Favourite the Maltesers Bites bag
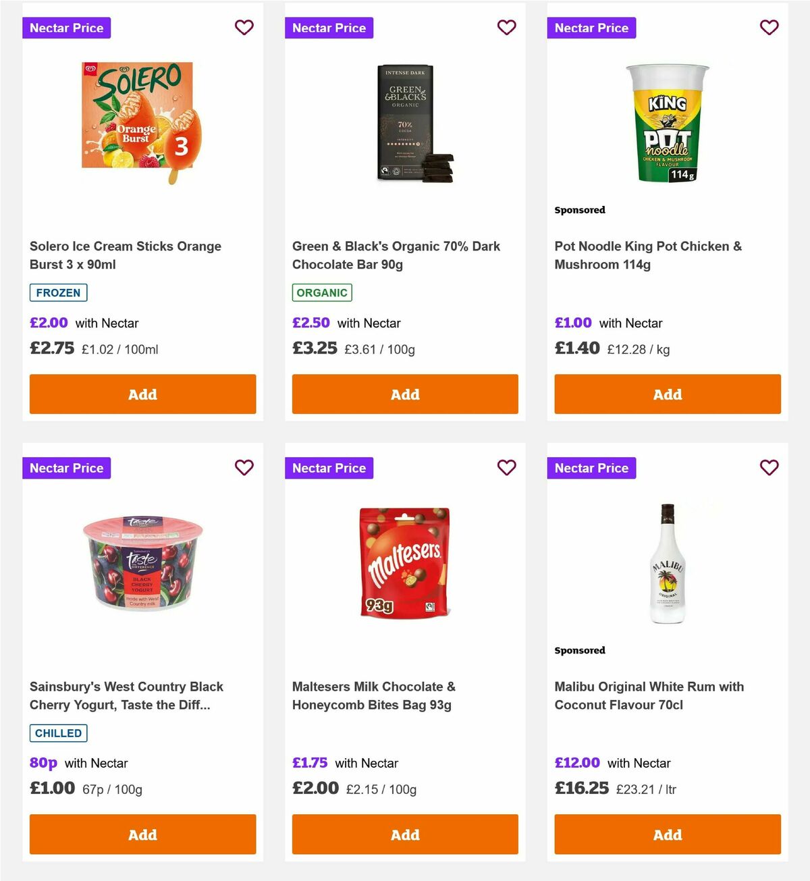Image resolution: width=810 pixels, height=881 pixels. [x=506, y=467]
